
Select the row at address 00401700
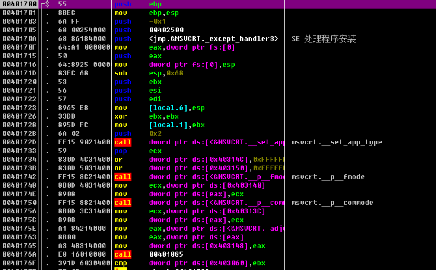coord(19,4)
